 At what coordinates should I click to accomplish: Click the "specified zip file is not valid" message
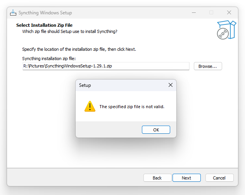[x=132, y=107]
